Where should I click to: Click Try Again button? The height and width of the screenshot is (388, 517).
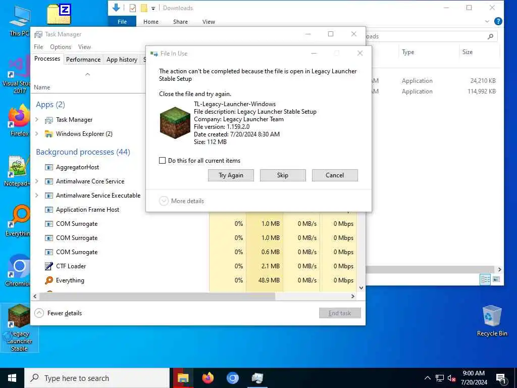pyautogui.click(x=231, y=175)
